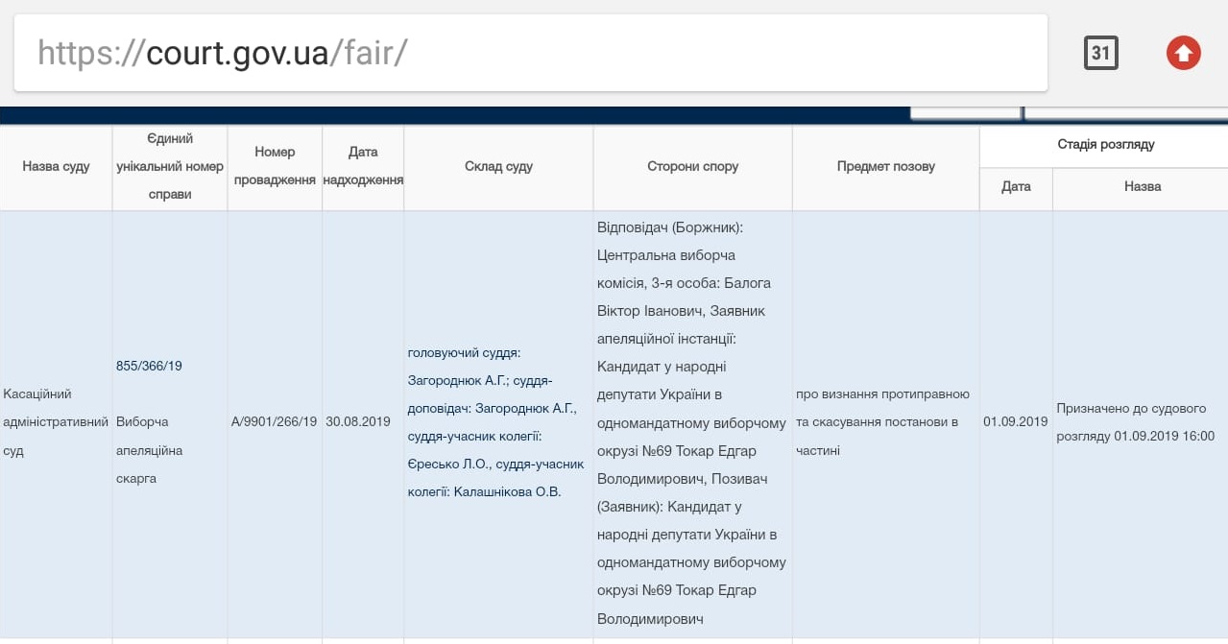Click the red upward arrow update icon
Screen dimensions: 1228x644
pos(1184,53)
